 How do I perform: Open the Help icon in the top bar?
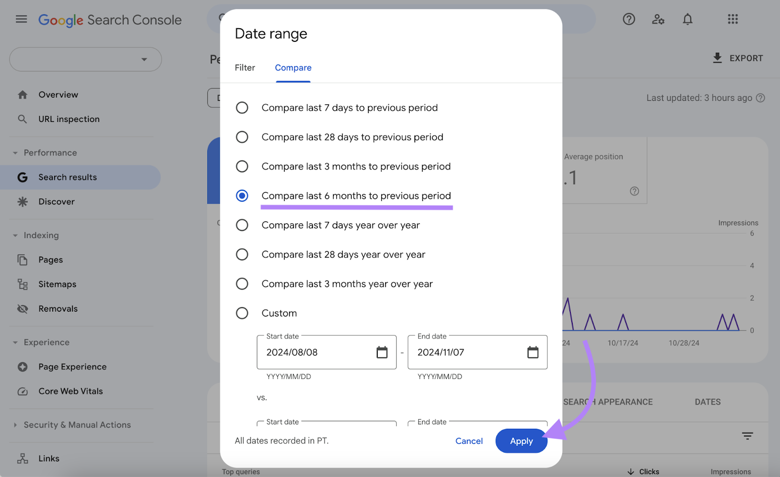pos(628,19)
